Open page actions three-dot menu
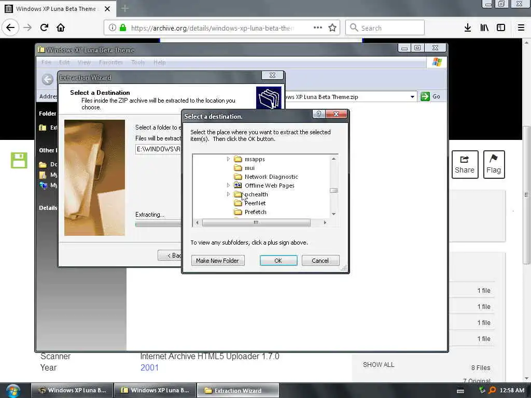The image size is (531, 398). pyautogui.click(x=318, y=28)
